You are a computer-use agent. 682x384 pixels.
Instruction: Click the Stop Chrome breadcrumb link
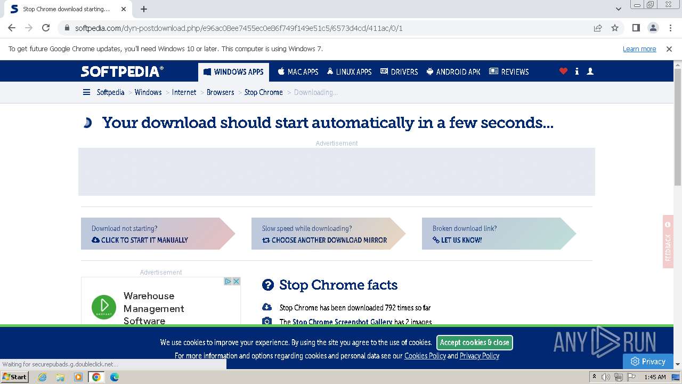click(264, 92)
